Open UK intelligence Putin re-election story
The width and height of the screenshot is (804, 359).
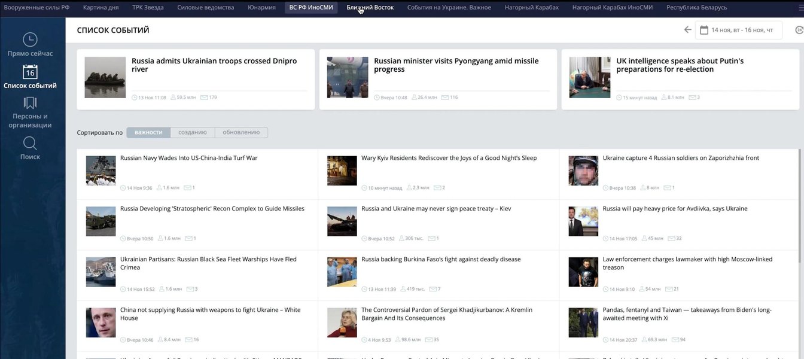[x=680, y=65]
